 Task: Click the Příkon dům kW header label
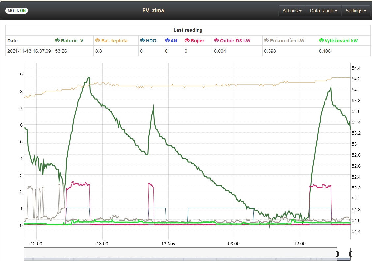pyautogui.click(x=287, y=41)
